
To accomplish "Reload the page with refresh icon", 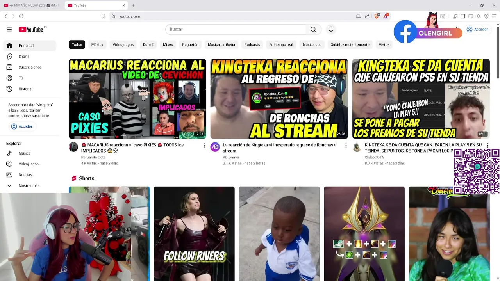I will click(21, 16).
